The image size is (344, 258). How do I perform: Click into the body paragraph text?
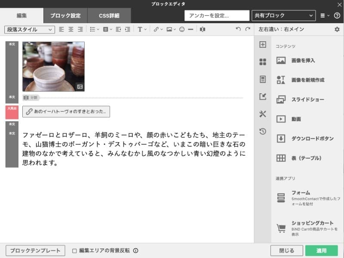(x=134, y=148)
